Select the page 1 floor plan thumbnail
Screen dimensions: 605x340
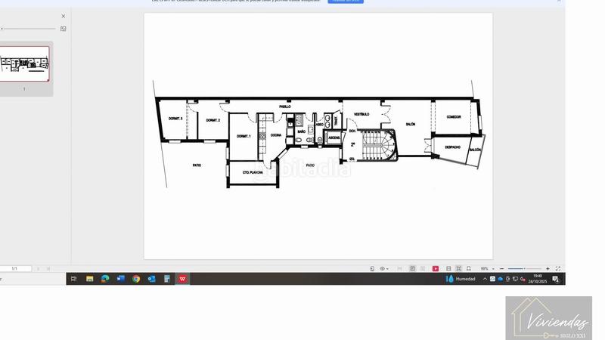coord(24,64)
